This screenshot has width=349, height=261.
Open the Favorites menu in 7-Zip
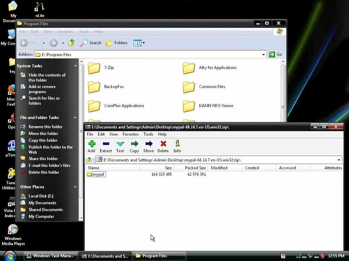coord(131,134)
